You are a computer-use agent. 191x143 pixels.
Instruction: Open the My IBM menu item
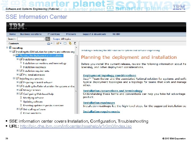click(x=116, y=34)
